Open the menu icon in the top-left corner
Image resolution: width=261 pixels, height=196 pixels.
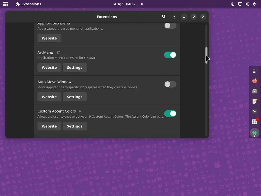(x=6, y=4)
